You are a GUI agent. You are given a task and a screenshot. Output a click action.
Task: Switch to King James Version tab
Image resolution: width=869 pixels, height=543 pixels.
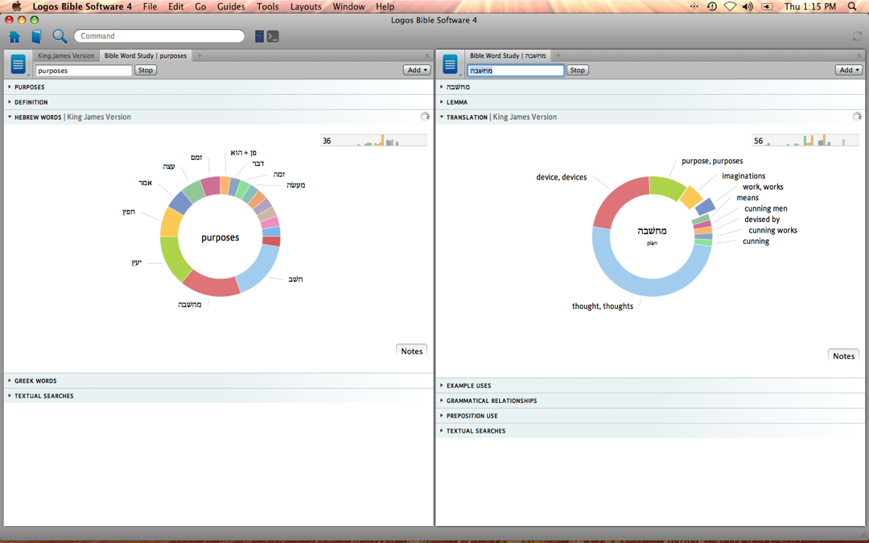click(66, 56)
